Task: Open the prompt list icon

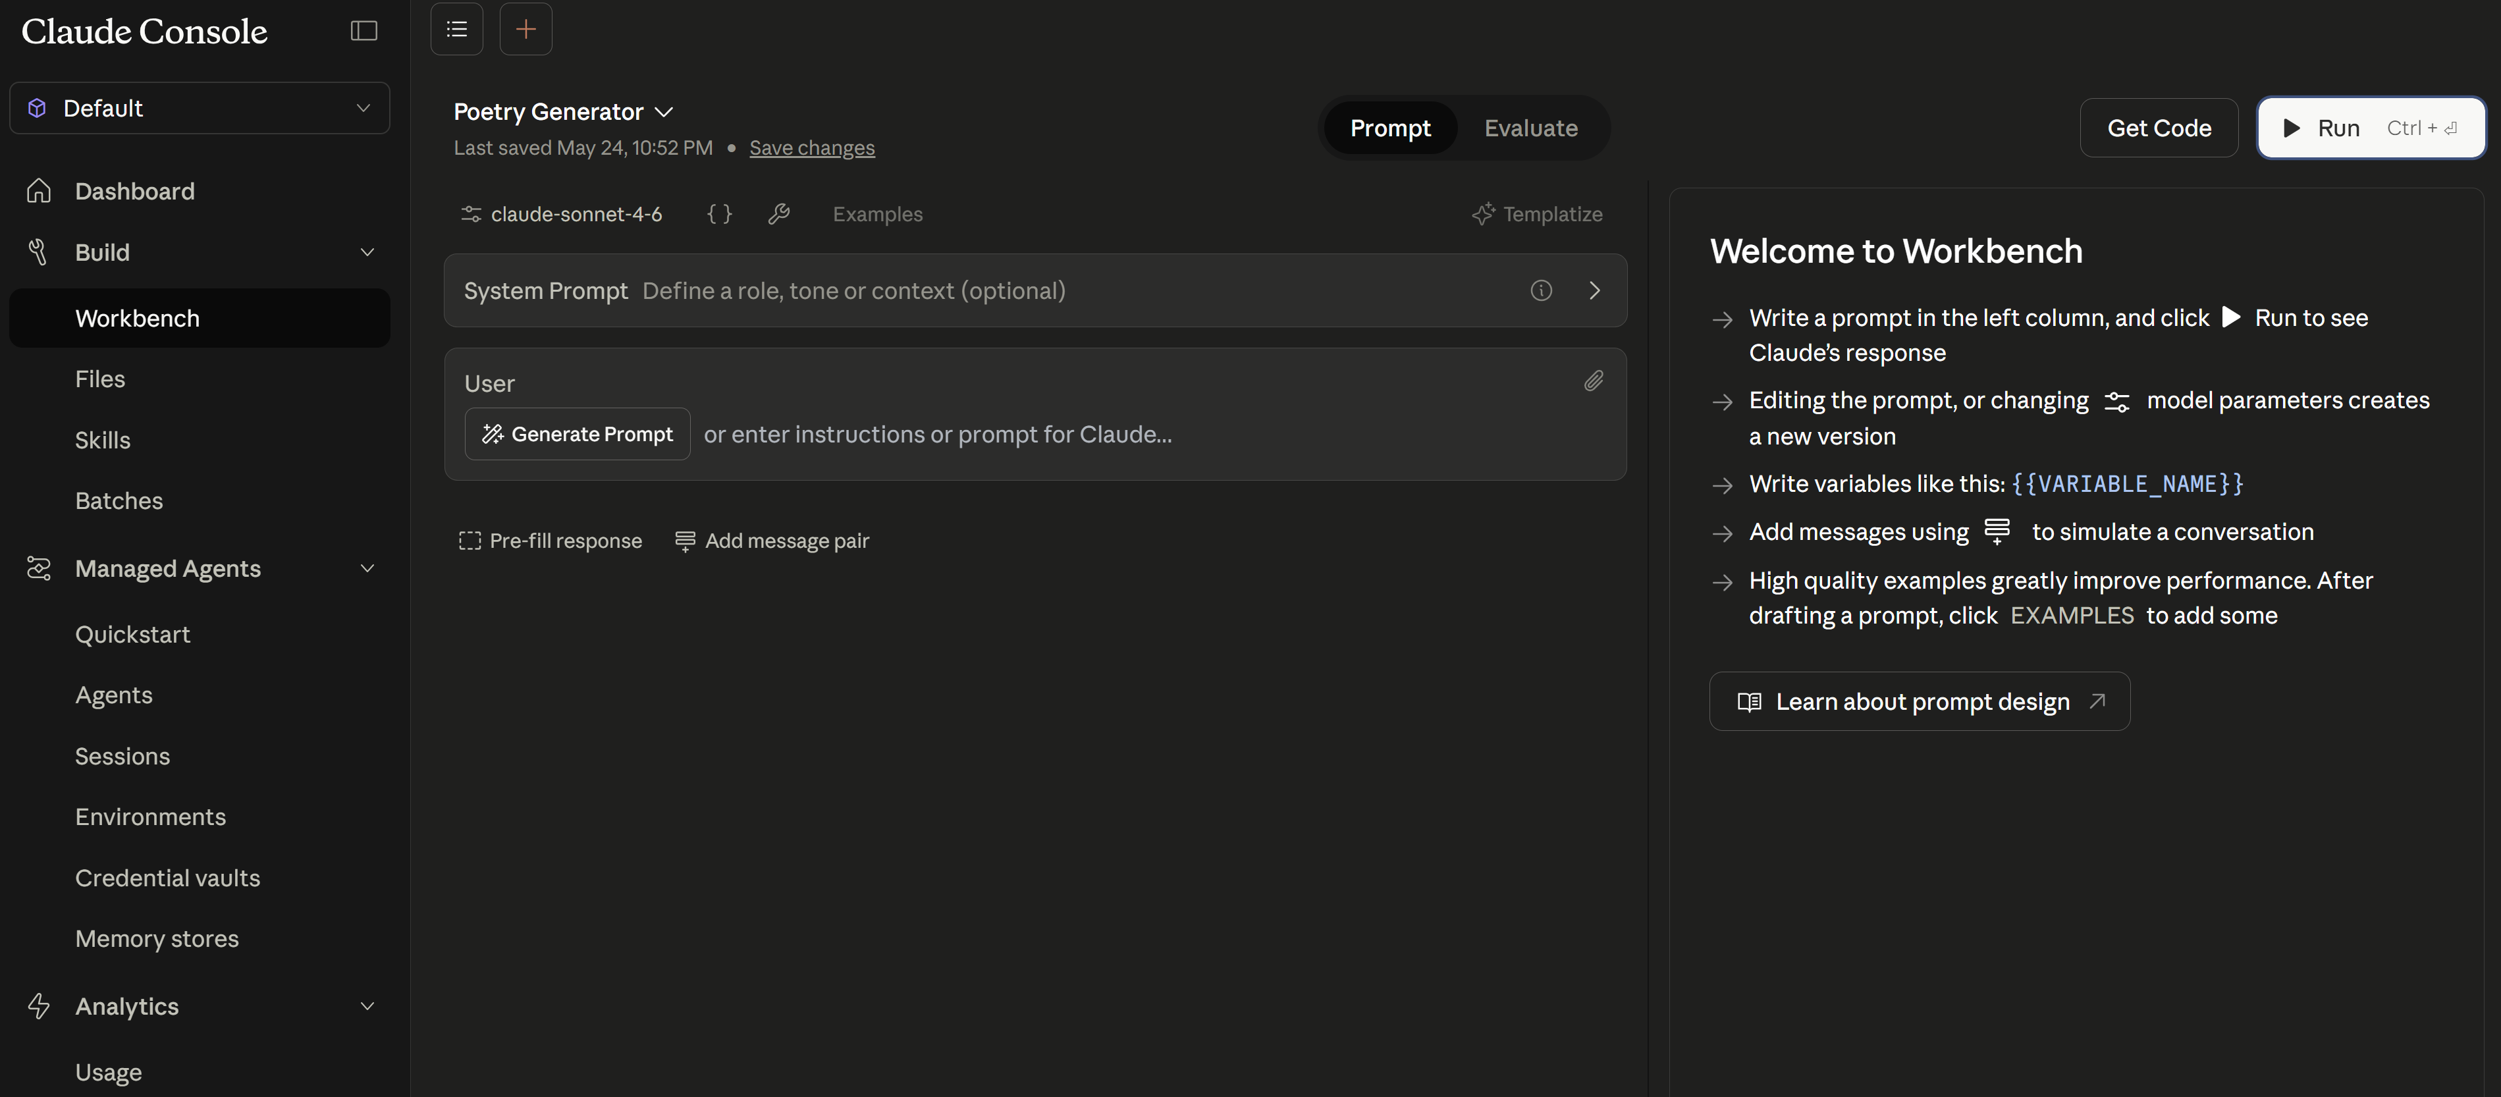Action: pos(456,29)
